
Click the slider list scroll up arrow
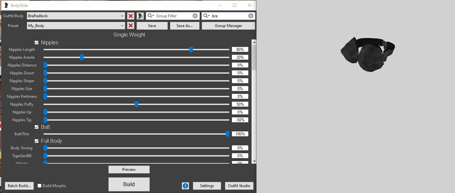point(254,42)
